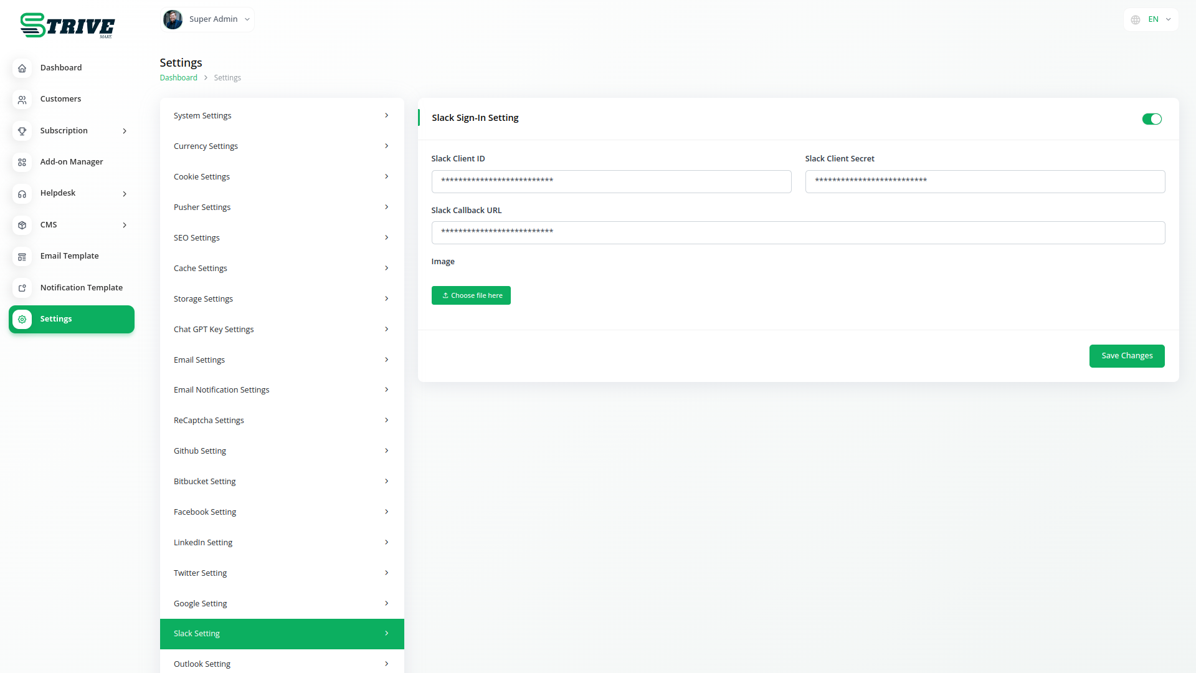Click the CMS cube icon
The height and width of the screenshot is (673, 1196).
click(22, 225)
